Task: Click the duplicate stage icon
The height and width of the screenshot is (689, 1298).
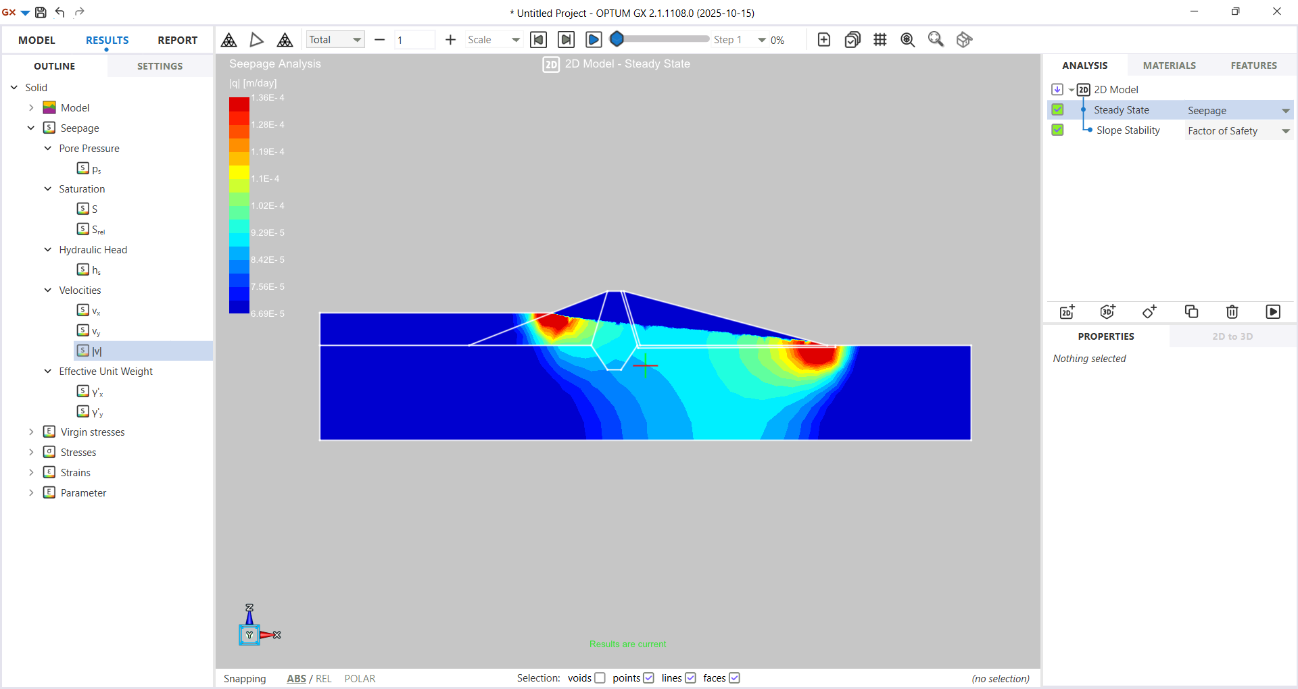Action: point(1191,311)
